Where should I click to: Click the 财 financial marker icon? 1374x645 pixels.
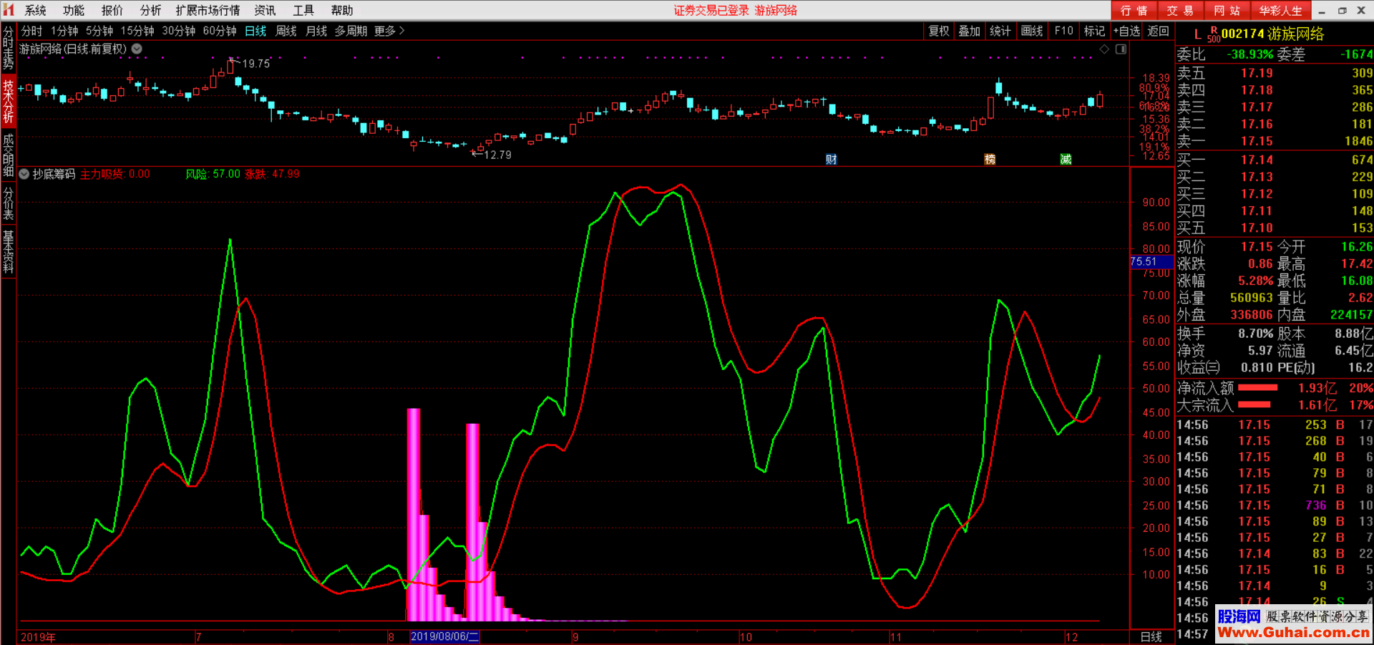[831, 159]
